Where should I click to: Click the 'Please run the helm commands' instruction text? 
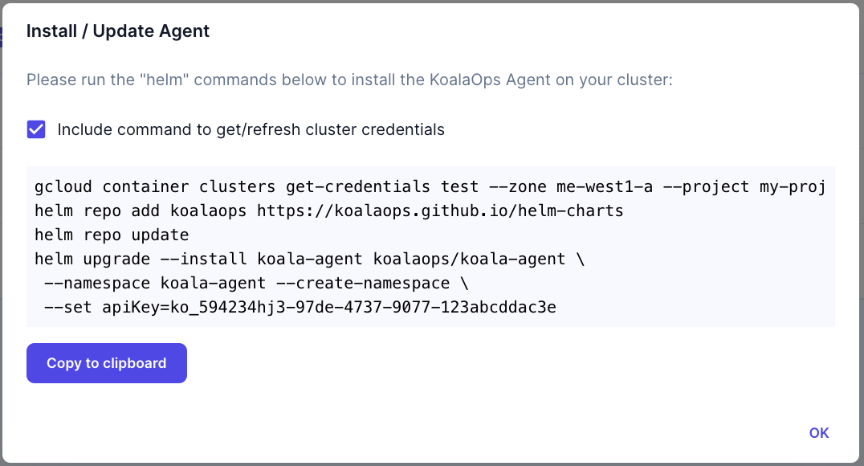point(350,80)
